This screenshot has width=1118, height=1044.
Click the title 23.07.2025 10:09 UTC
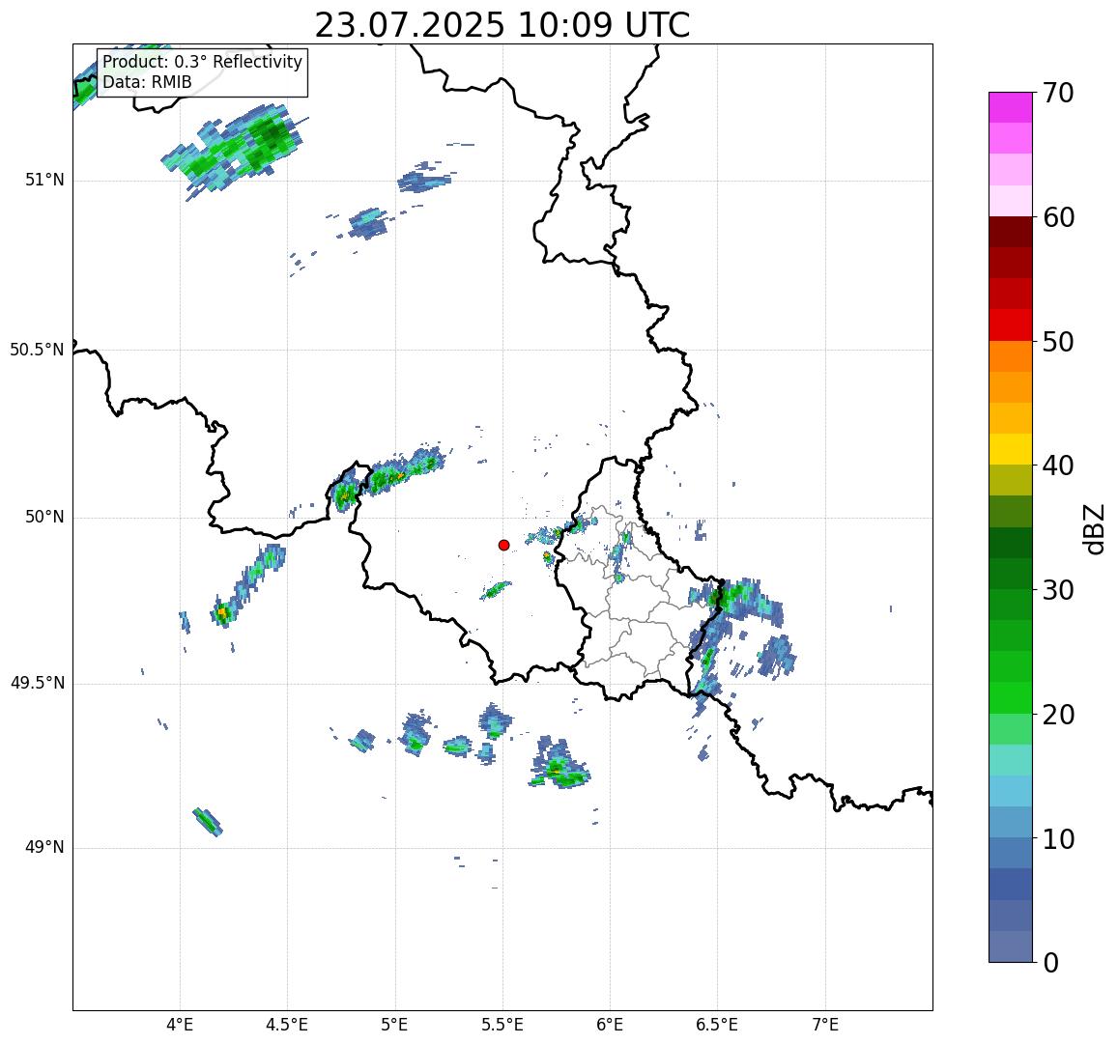[502, 26]
